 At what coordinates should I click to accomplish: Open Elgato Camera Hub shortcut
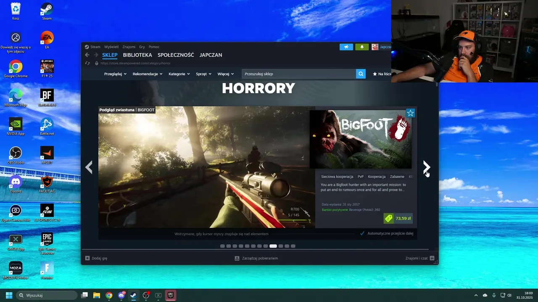pyautogui.click(x=16, y=213)
